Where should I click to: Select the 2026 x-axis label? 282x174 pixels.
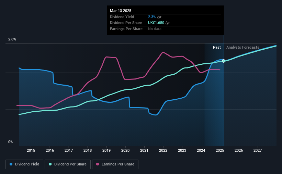[239, 150]
